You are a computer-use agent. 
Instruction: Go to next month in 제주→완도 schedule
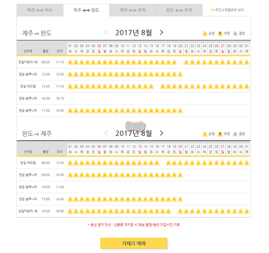click(x=161, y=33)
